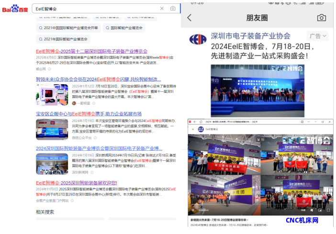Click the first overlay icon atop the video
Screen dimensions: 336x234
click(258, 139)
